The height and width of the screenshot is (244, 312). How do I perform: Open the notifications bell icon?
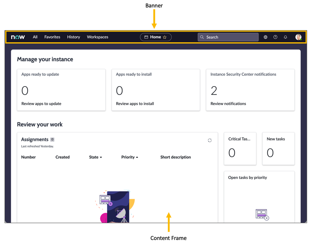pyautogui.click(x=285, y=37)
